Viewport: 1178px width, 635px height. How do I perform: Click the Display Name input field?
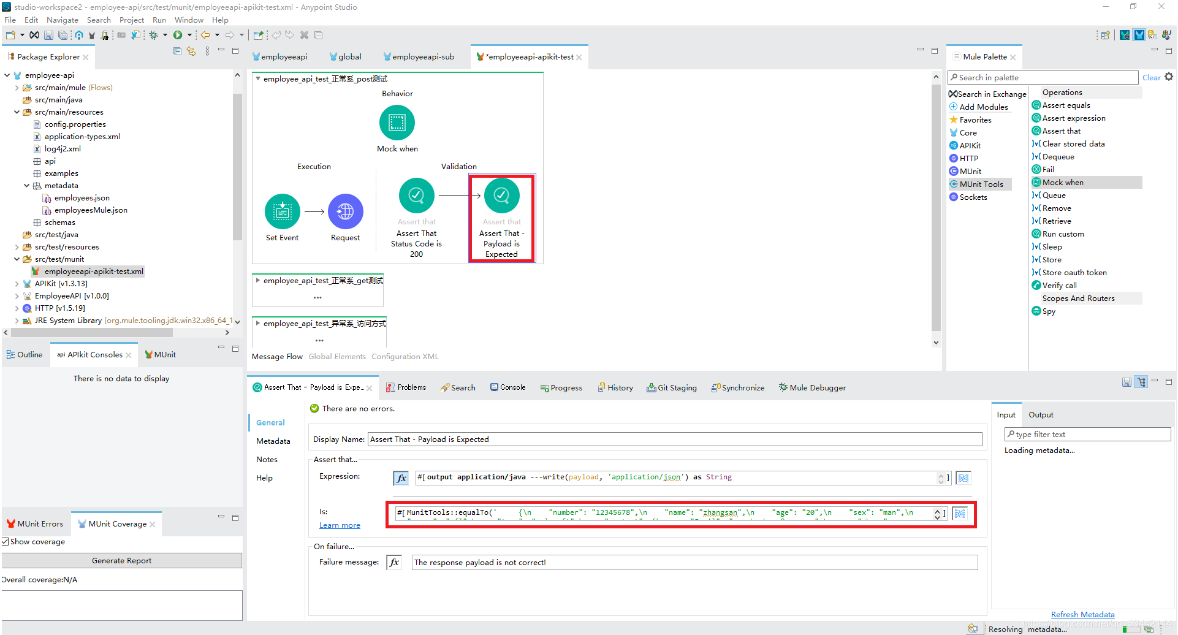pyautogui.click(x=675, y=439)
